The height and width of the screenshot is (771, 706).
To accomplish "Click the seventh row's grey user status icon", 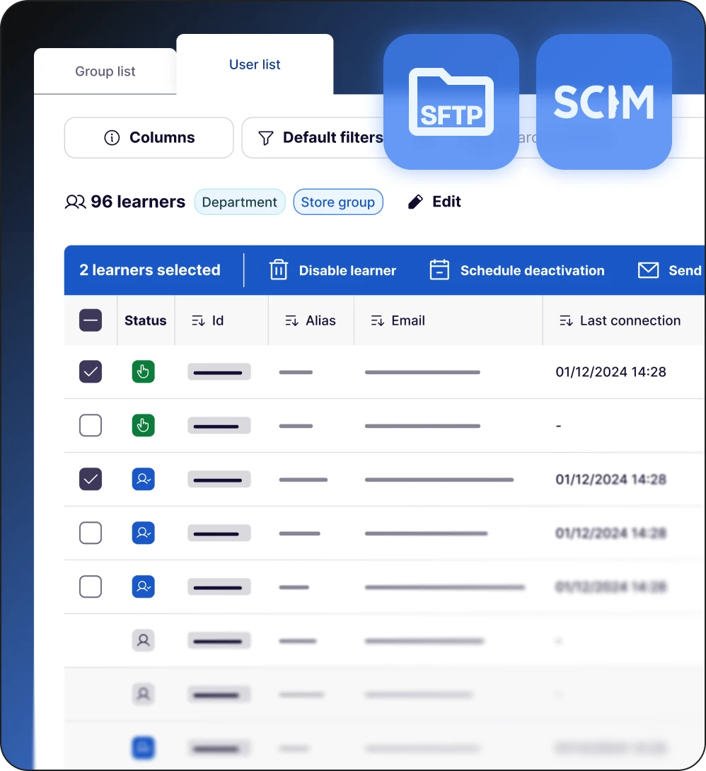I will (143, 695).
